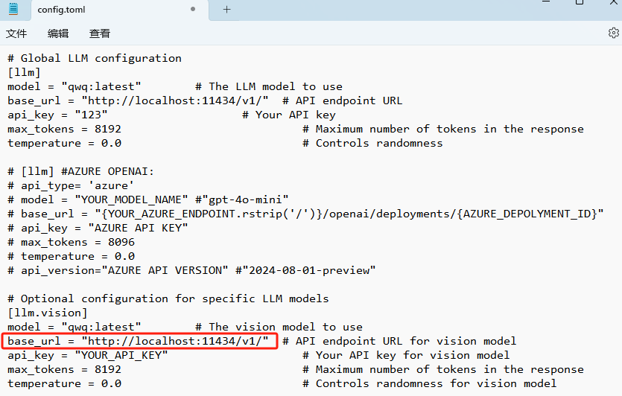622x396 pixels.
Task: Click model = "qwq:latest" under [llm]
Action: pos(74,86)
